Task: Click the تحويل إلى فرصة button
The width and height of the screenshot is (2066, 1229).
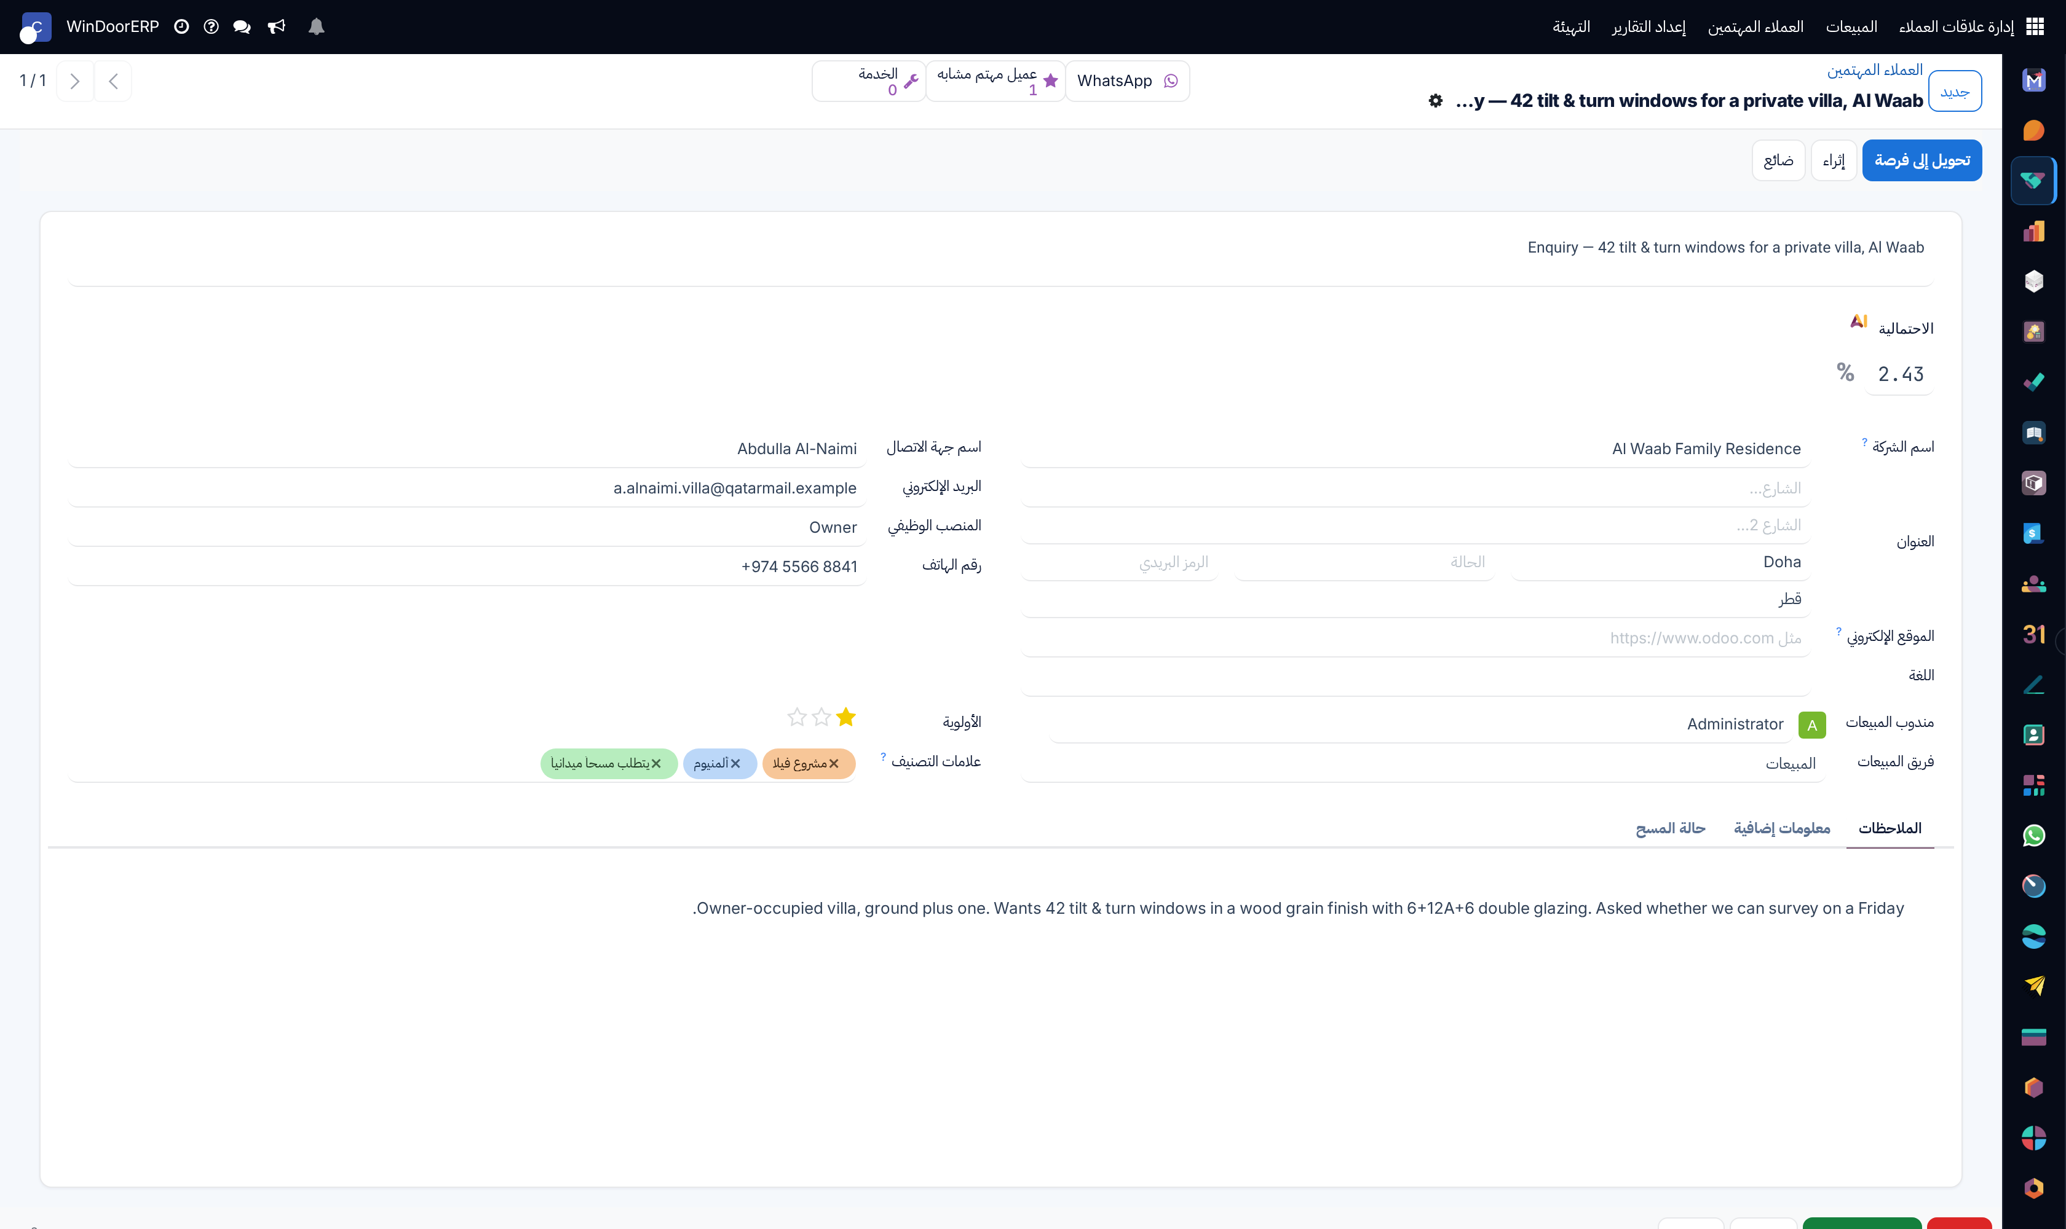Action: point(1922,160)
